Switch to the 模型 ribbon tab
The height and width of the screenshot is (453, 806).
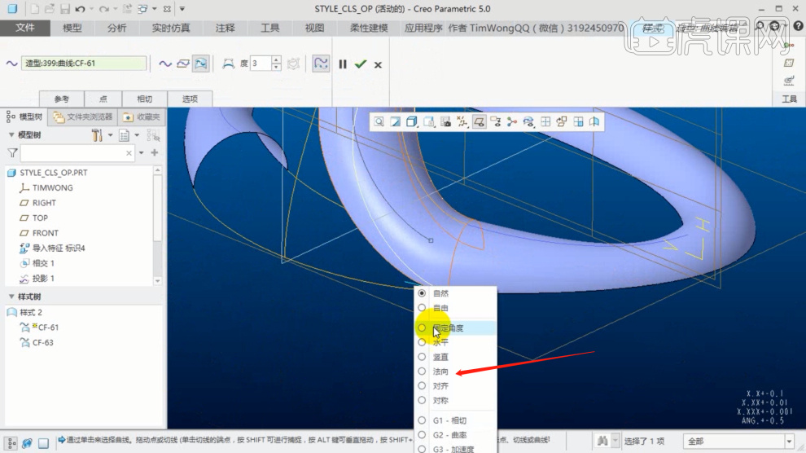72,28
